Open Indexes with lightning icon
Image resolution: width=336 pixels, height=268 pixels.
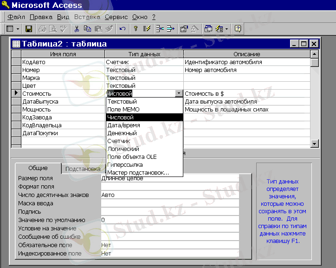(x=147, y=29)
